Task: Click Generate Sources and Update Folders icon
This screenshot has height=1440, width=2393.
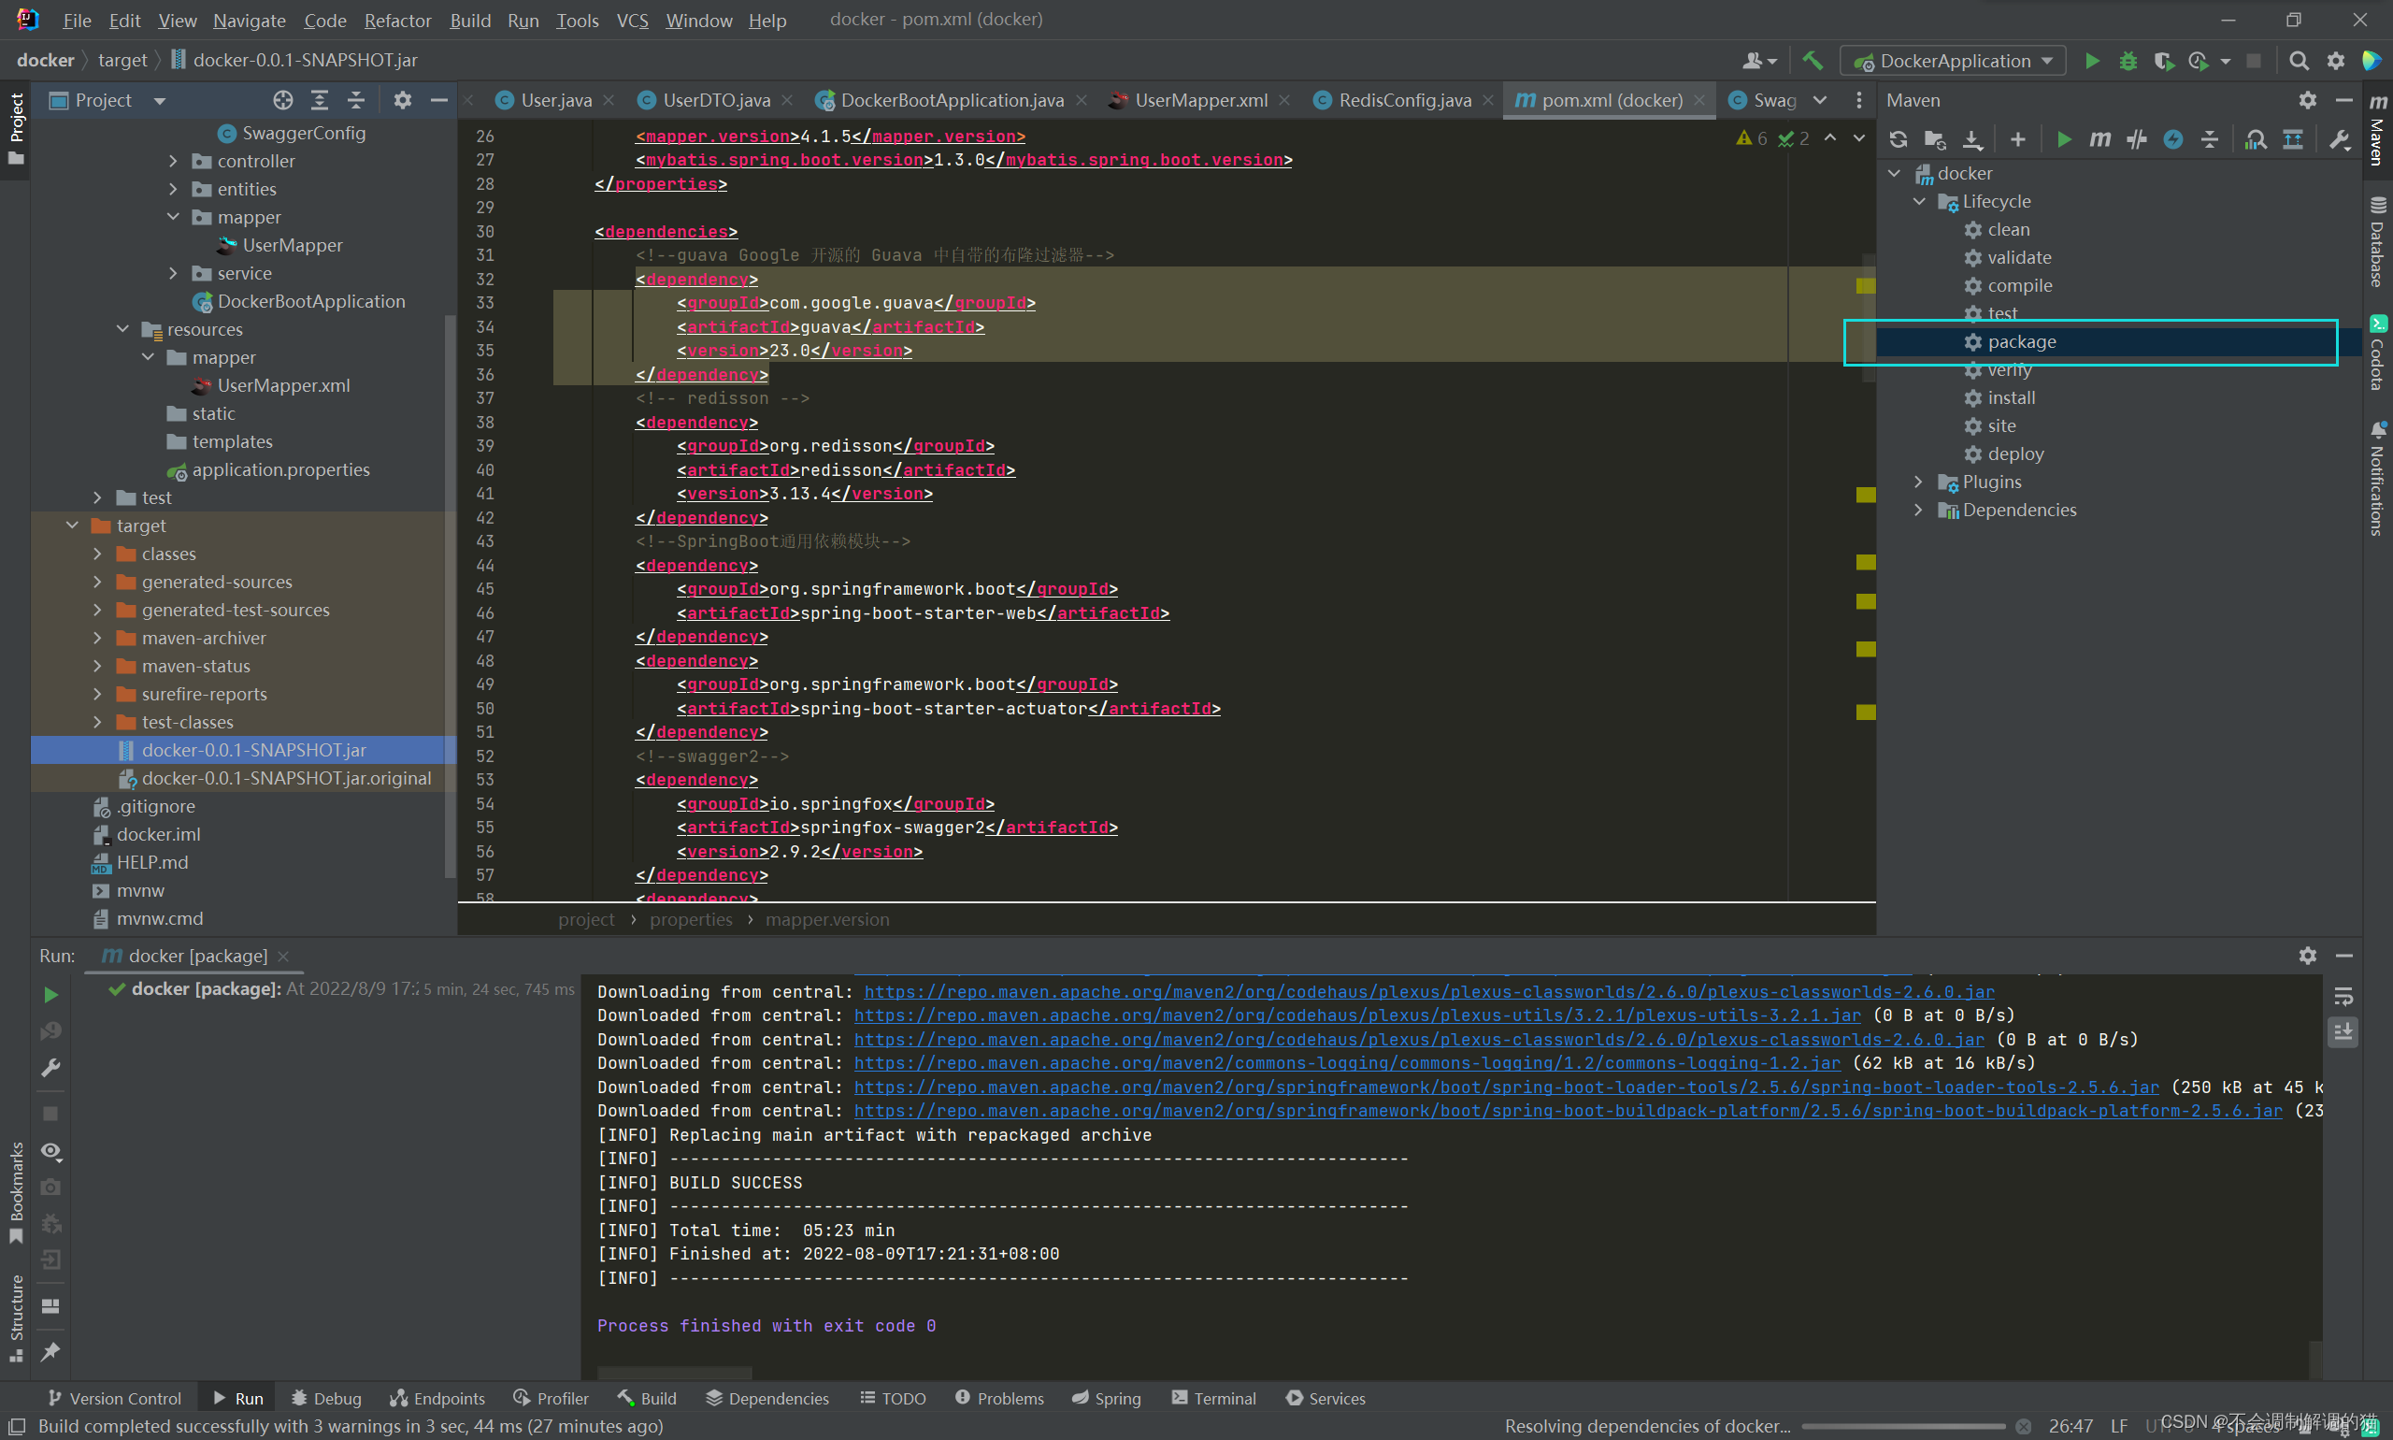Action: (1935, 139)
